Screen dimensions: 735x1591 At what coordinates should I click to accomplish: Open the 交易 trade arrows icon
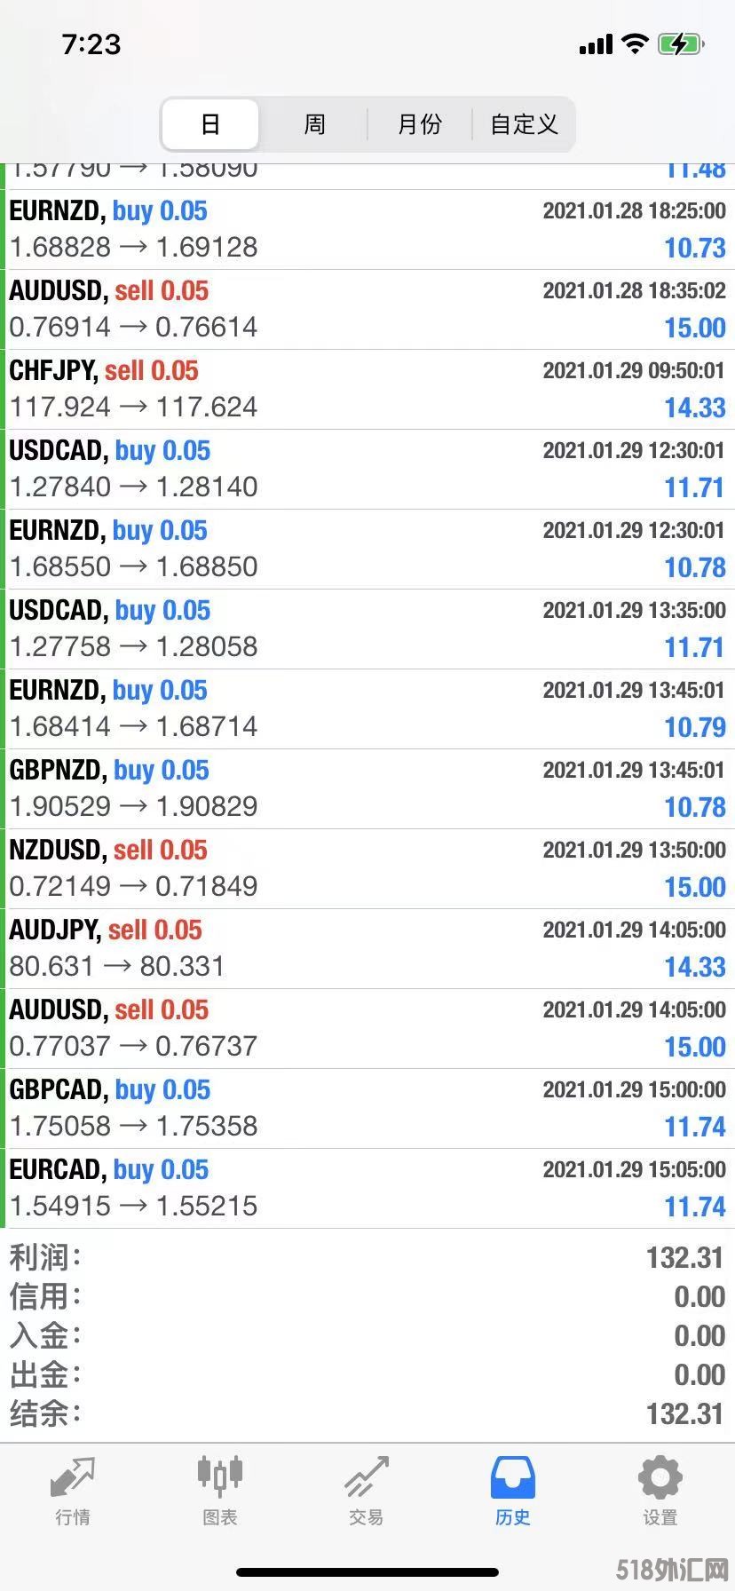click(x=367, y=1478)
